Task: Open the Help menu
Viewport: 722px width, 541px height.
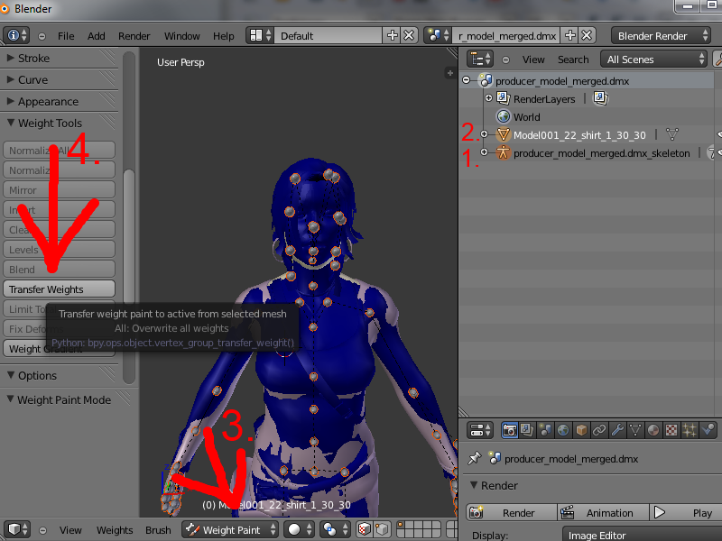Action: 223,36
